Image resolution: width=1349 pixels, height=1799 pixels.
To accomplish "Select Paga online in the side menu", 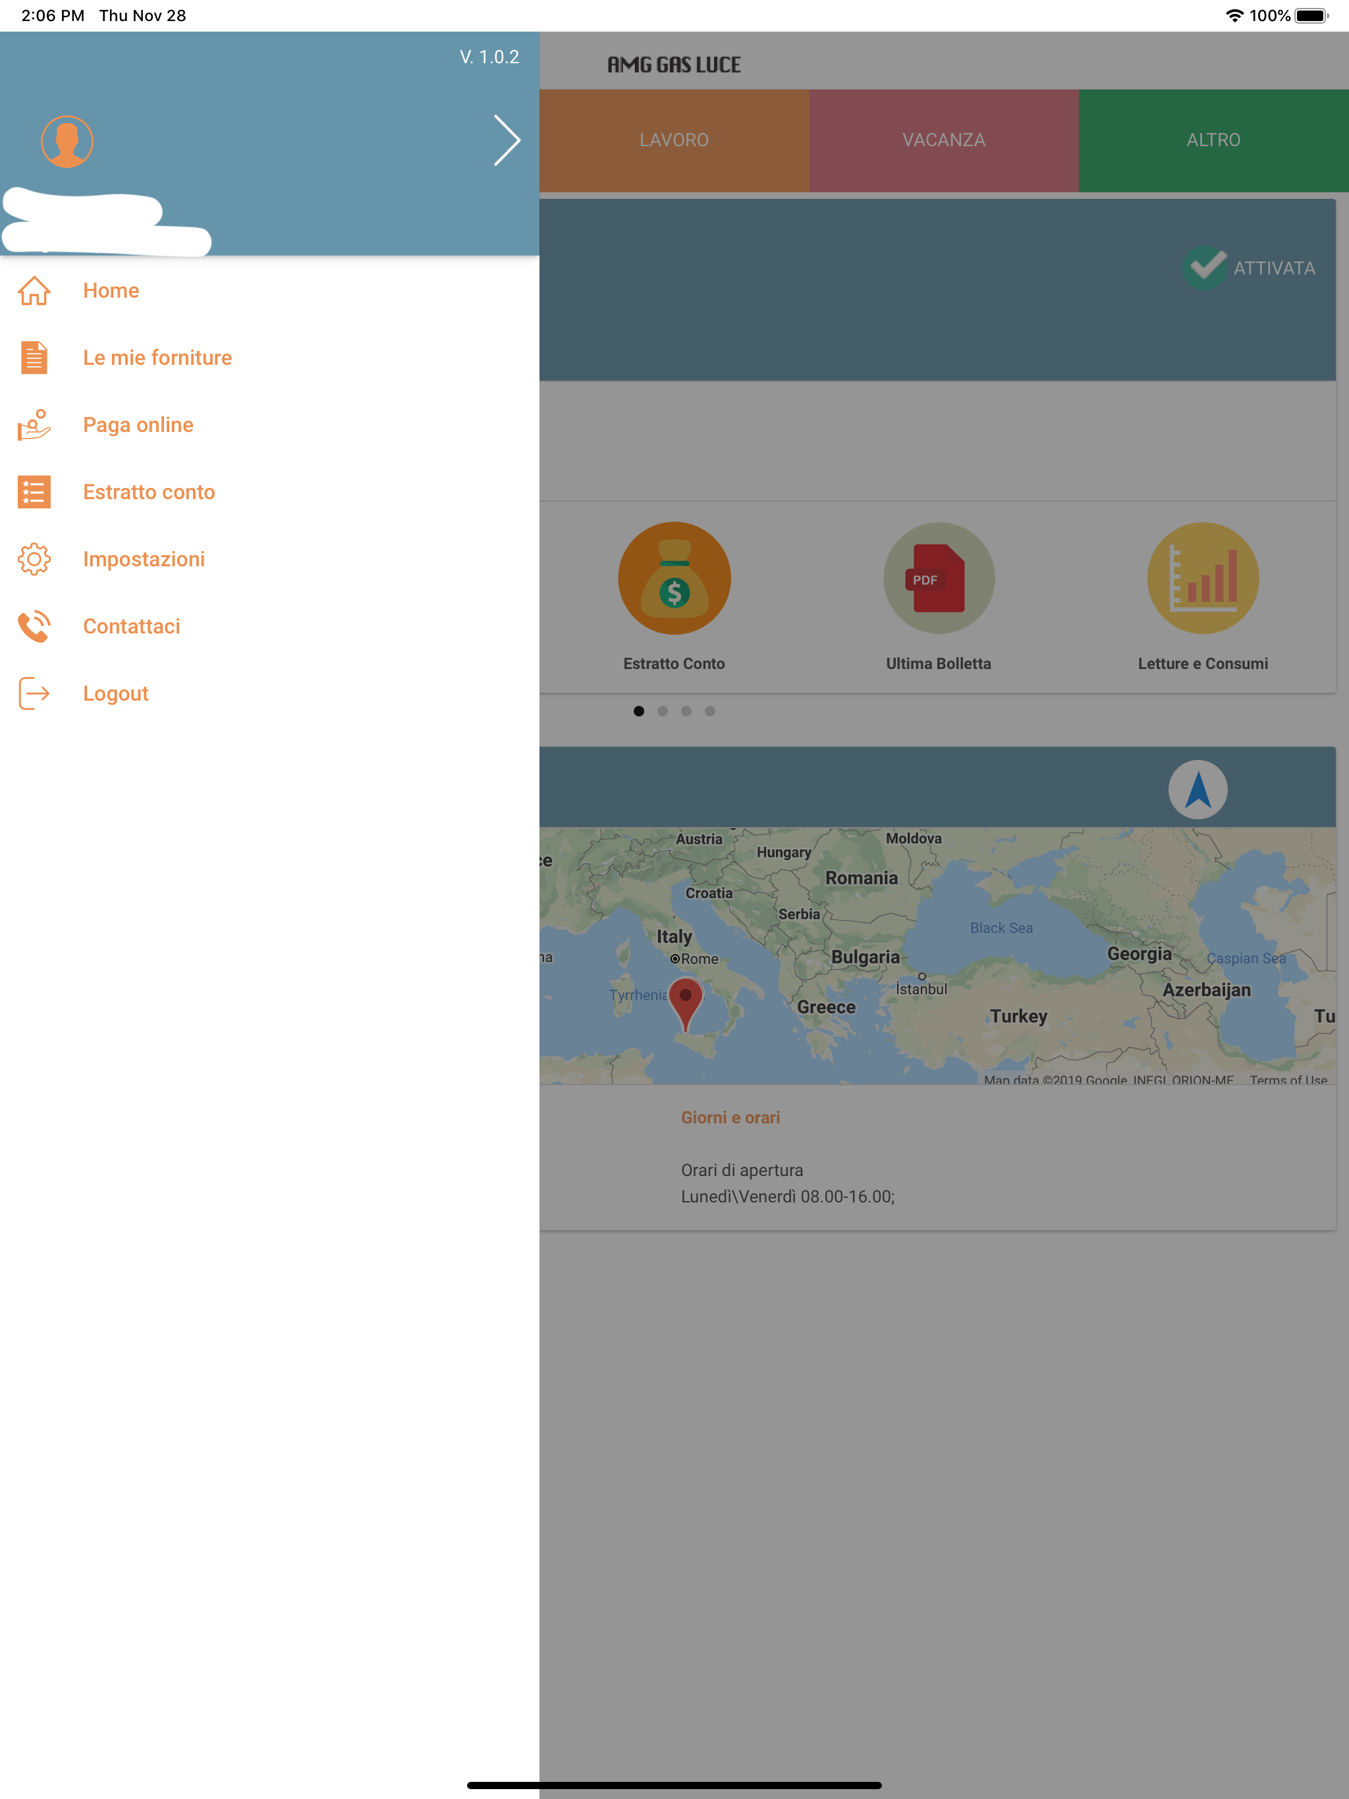I will (138, 425).
